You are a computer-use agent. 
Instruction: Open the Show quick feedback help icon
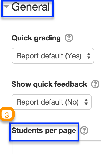pos(95,84)
